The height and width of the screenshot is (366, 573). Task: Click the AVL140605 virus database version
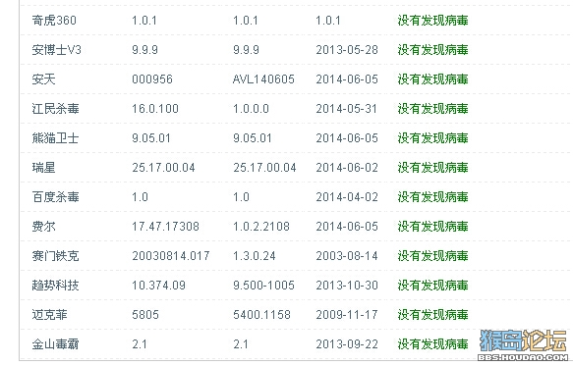pyautogui.click(x=263, y=79)
